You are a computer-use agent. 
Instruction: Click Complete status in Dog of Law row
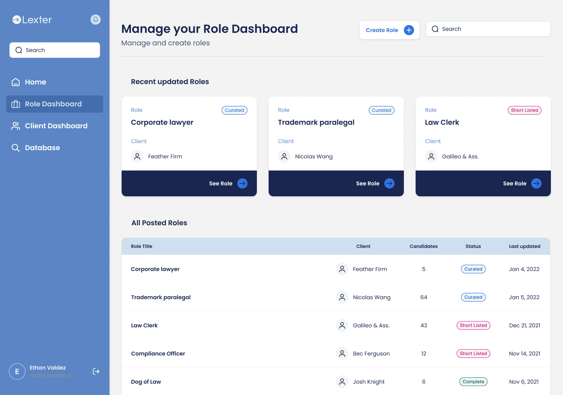[473, 382]
